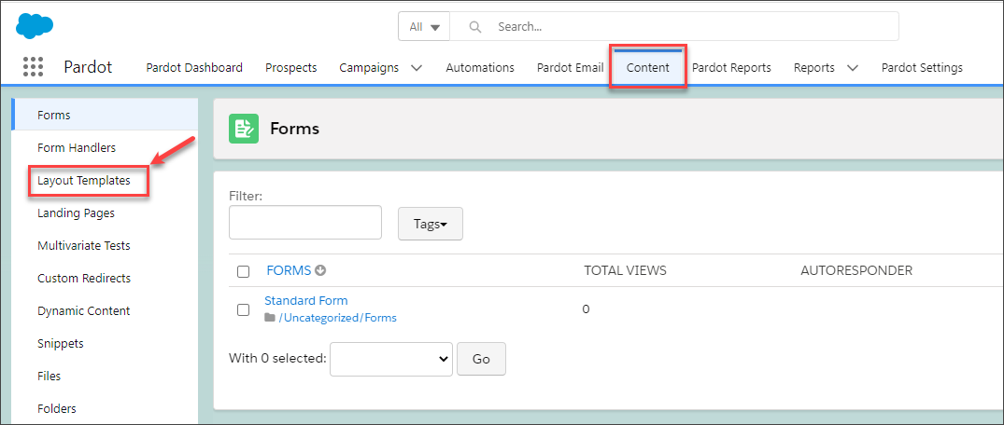The image size is (1004, 425).
Task: Open Snippets in sidebar
Action: coord(61,343)
